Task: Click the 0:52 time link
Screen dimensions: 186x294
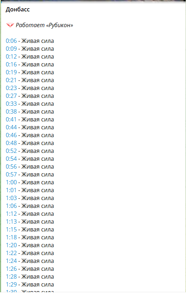Action: (11, 151)
